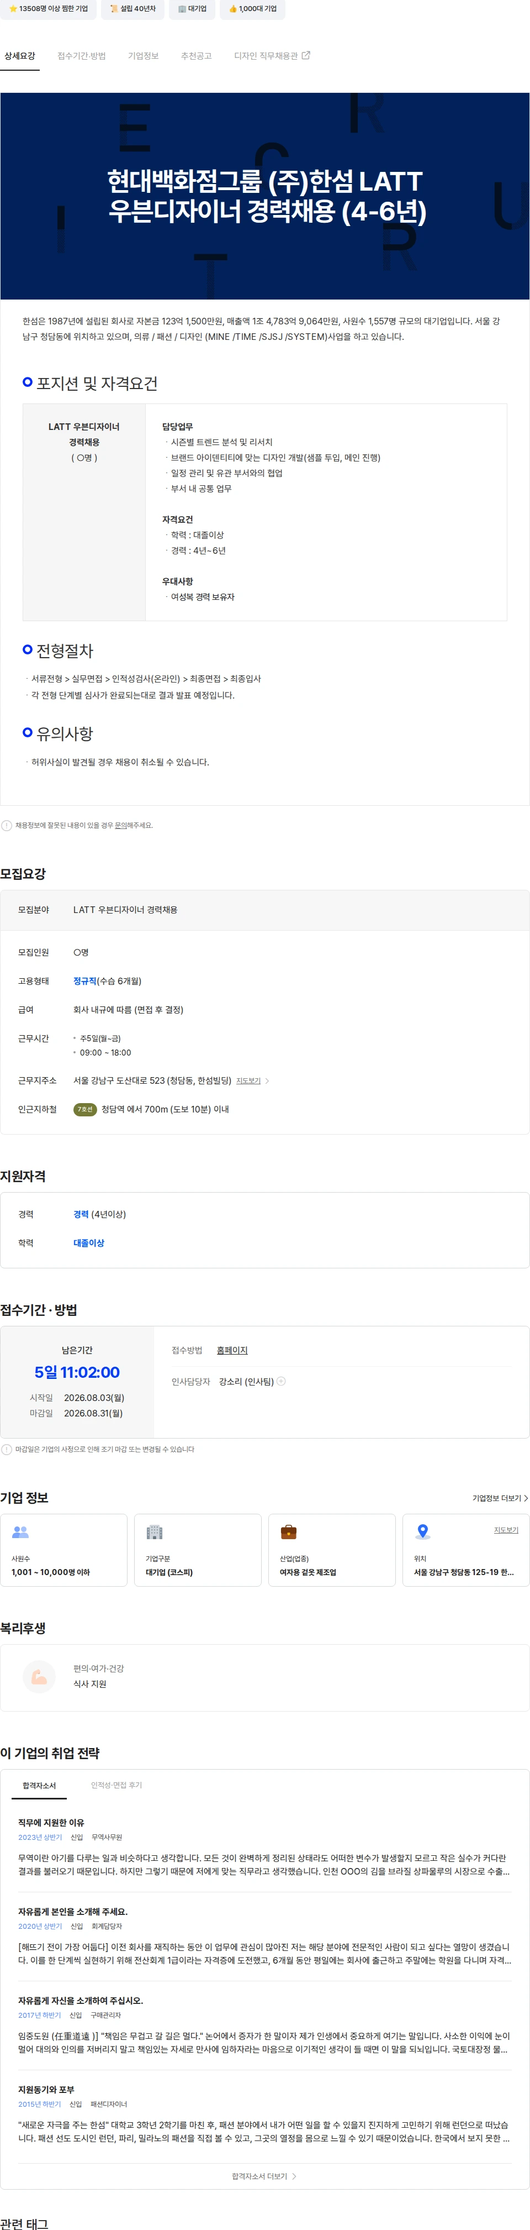This screenshot has width=530, height=2230.
Task: Click 식사 지원 benefit text
Action: click(x=90, y=1684)
